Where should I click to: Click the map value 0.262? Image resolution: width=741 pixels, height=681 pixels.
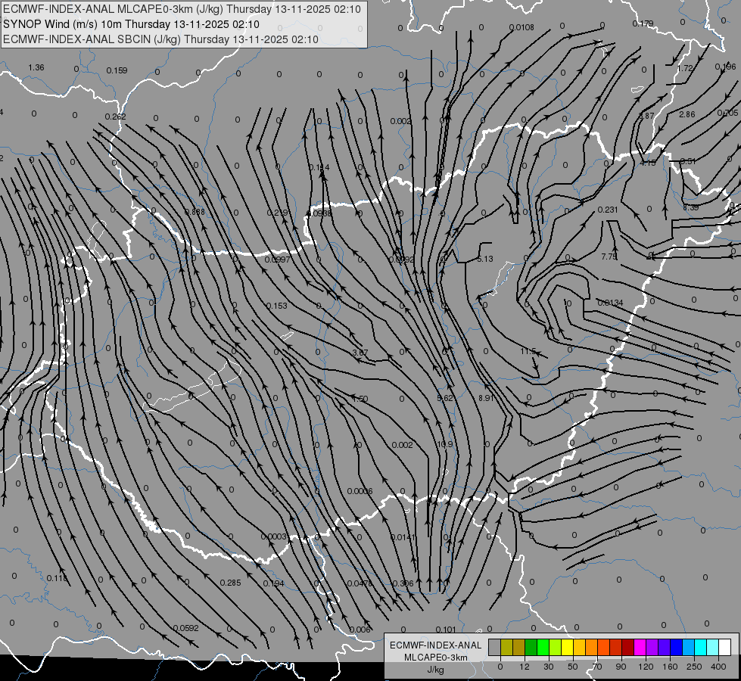[x=115, y=117]
